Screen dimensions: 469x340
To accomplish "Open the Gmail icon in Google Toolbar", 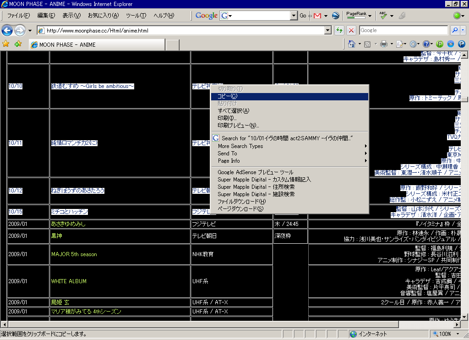I will 317,16.
